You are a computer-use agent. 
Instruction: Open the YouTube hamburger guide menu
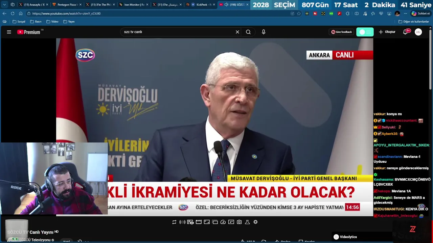click(9, 32)
